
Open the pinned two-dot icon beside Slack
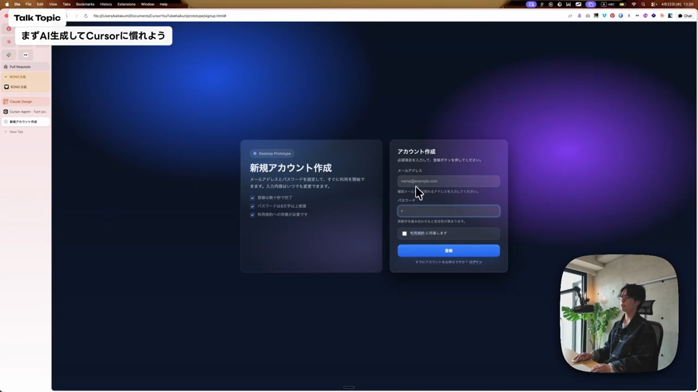point(25,55)
